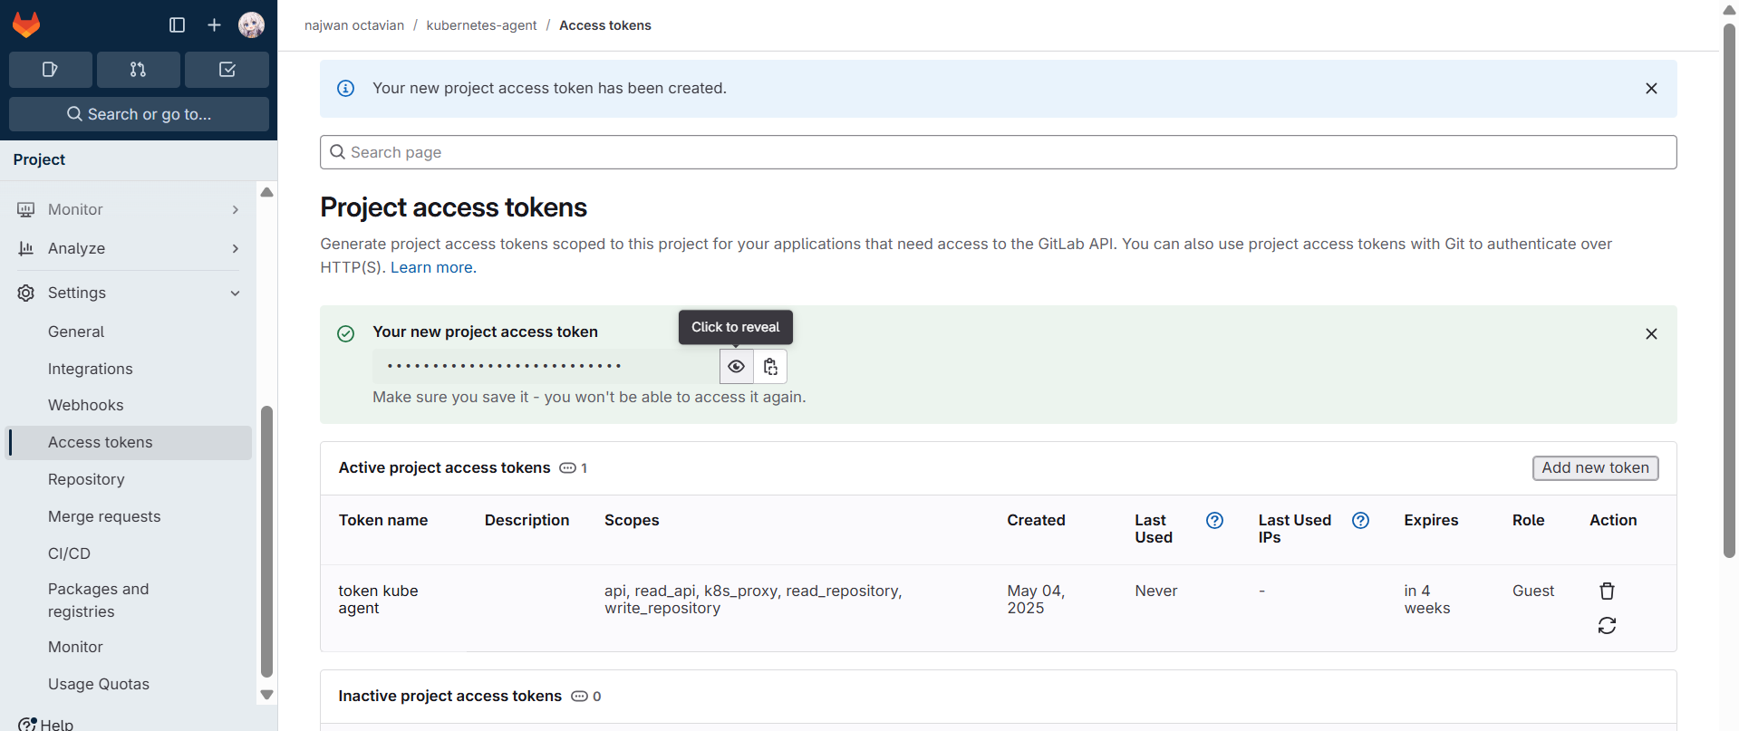
Task: Open assigned issues icon
Action: 51,70
